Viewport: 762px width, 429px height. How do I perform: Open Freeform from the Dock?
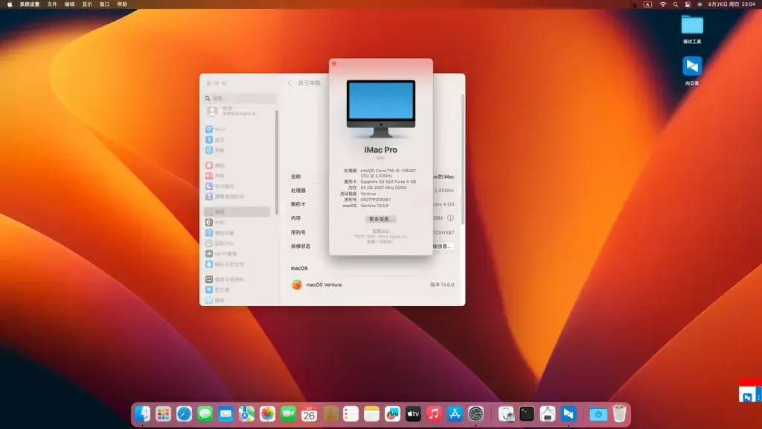pyautogui.click(x=392, y=414)
